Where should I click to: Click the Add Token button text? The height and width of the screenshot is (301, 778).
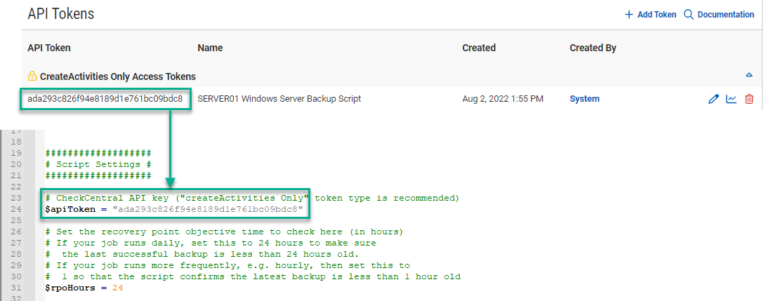click(657, 15)
